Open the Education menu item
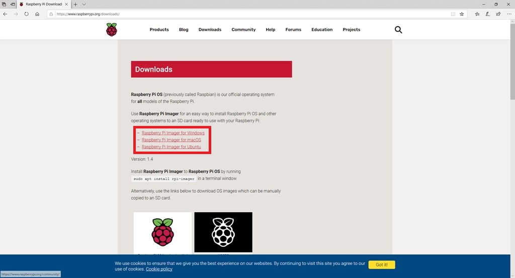Screen dimensions: 515x278 (322, 30)
